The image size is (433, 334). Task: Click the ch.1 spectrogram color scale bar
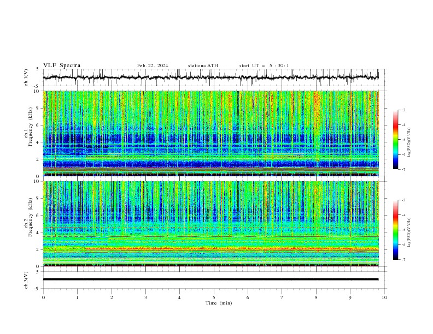396,140
